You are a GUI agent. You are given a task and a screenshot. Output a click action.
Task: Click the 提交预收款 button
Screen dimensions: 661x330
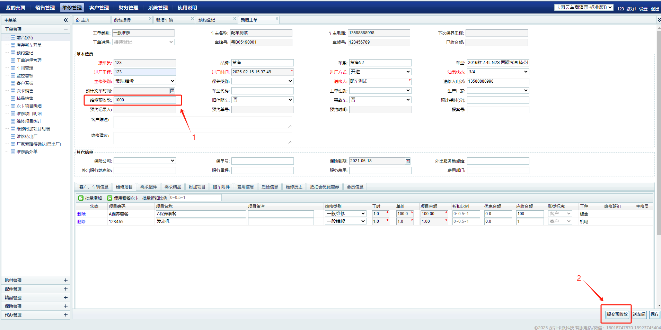click(x=617, y=314)
